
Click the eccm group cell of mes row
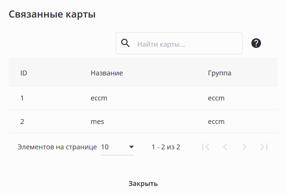216,121
